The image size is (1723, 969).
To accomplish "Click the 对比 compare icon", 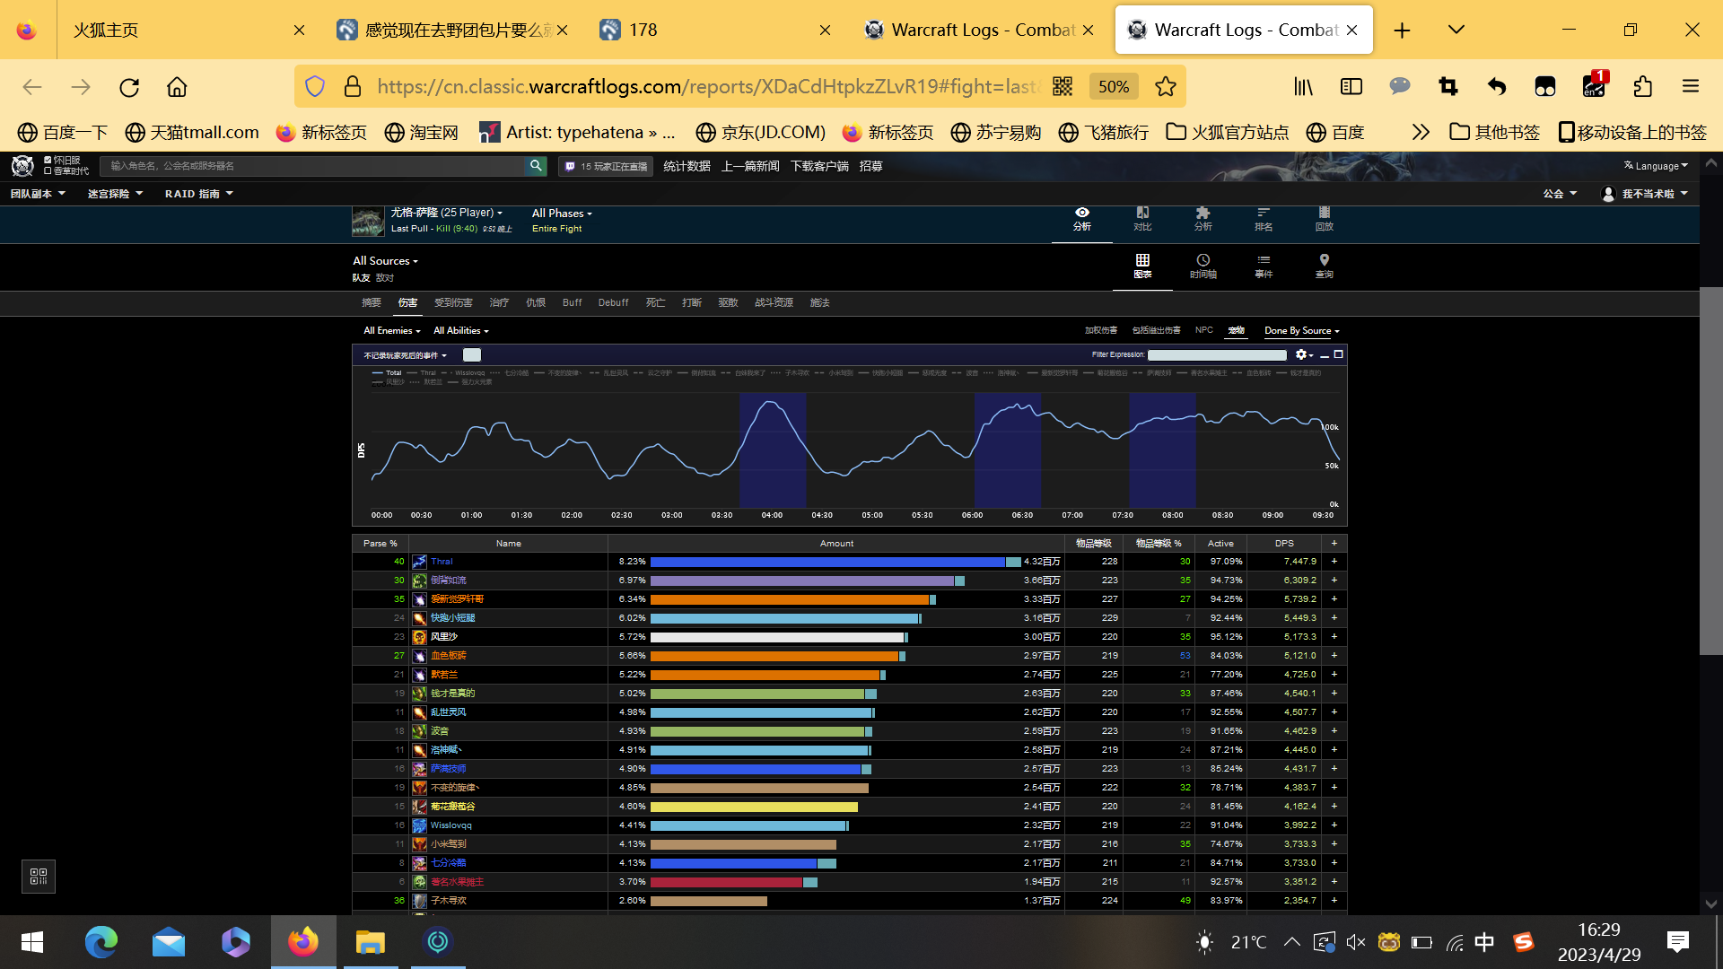I will pyautogui.click(x=1142, y=218).
